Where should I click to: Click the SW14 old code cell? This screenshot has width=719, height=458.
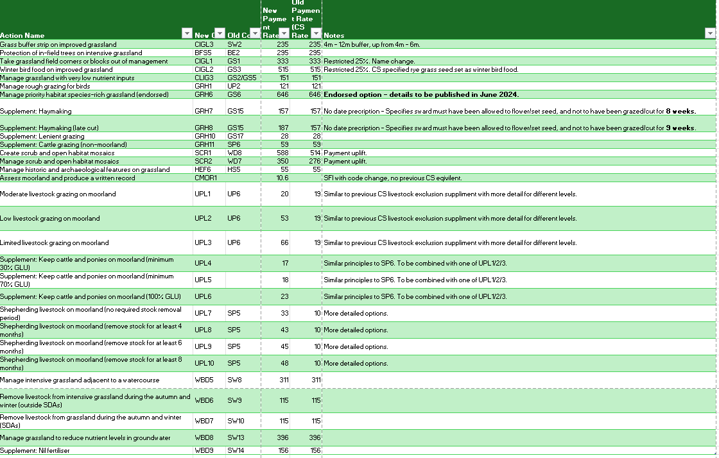pyautogui.click(x=243, y=451)
